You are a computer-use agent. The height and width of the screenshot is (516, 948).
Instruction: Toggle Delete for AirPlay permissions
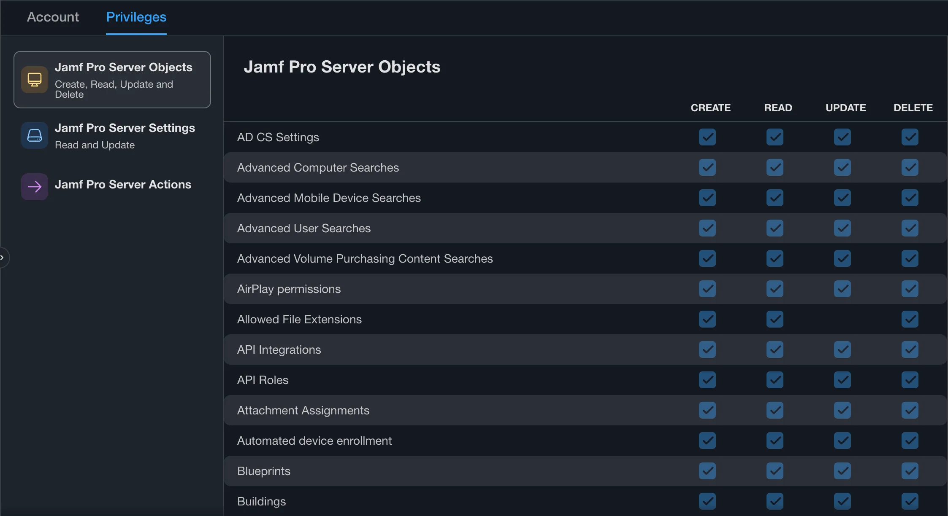pyautogui.click(x=910, y=289)
